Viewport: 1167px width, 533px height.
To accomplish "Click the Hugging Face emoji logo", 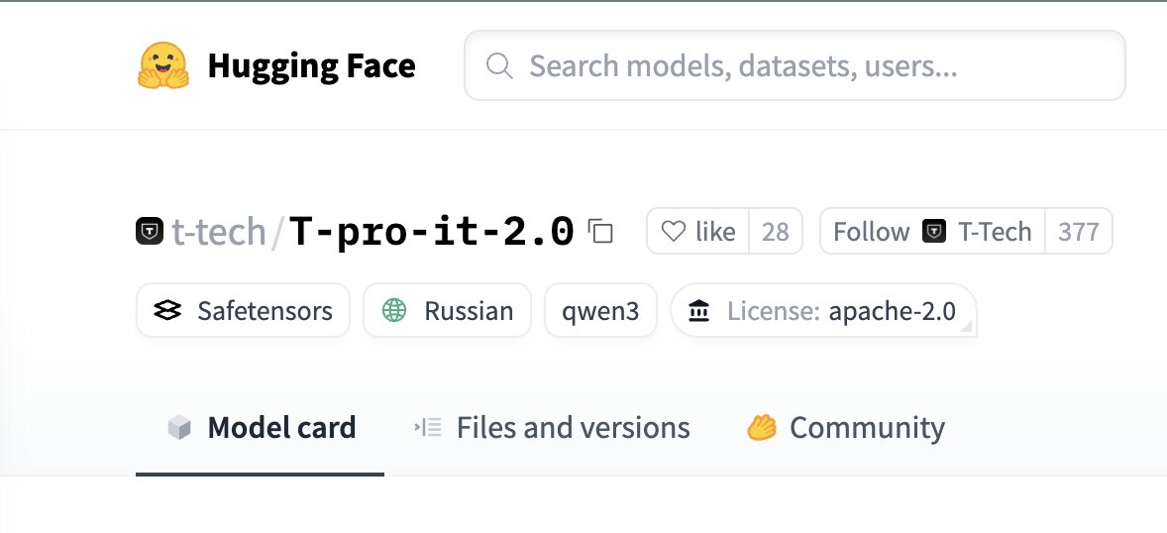I will 163,65.
